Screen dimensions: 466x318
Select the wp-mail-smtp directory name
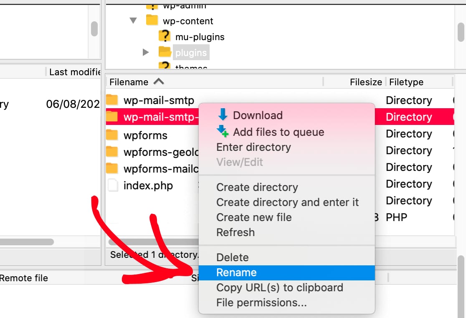[159, 100]
